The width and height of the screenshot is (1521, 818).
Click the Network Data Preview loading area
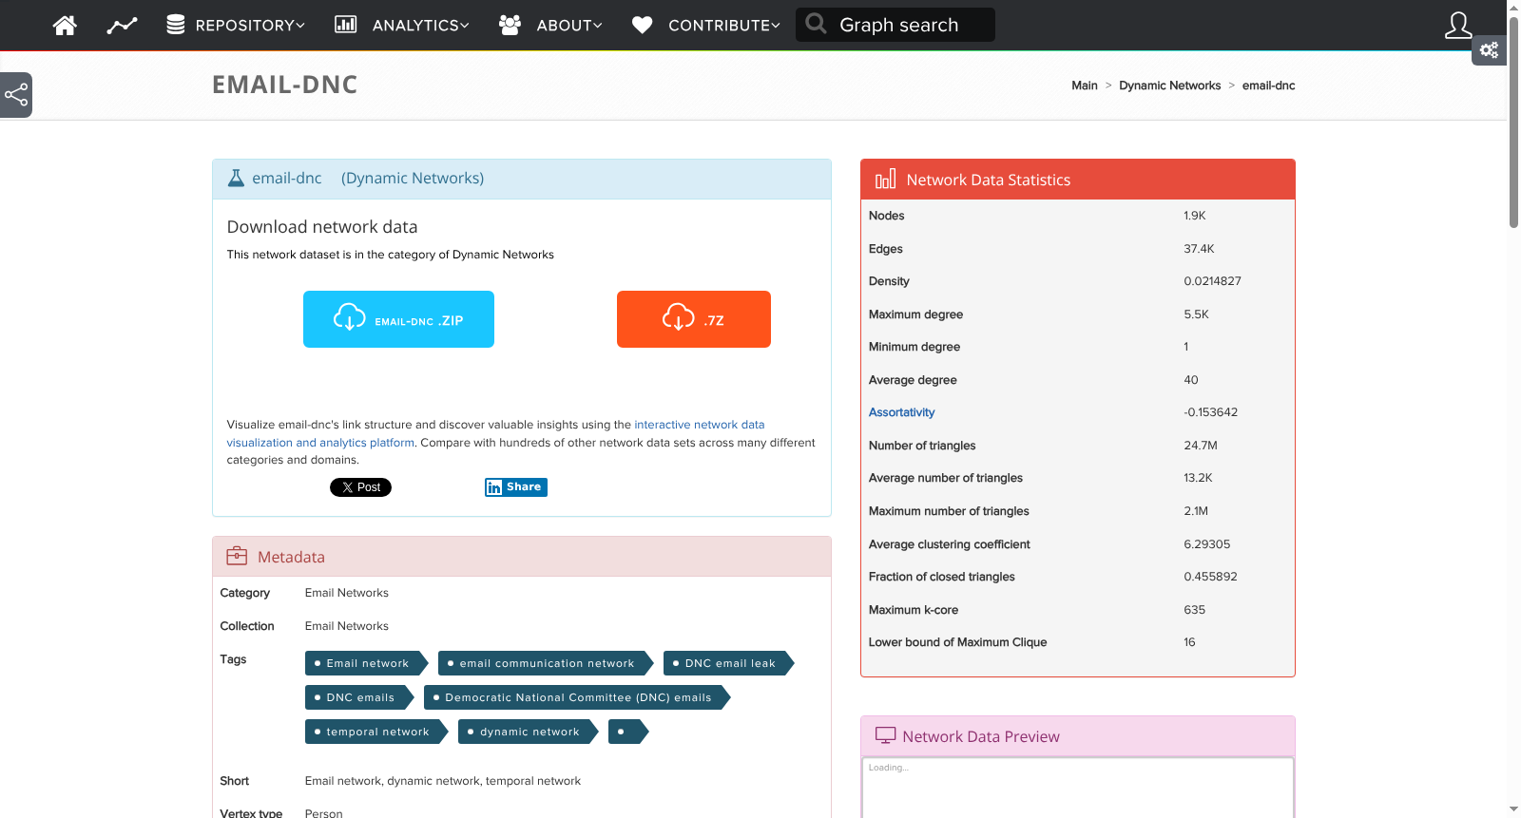[x=1078, y=788]
